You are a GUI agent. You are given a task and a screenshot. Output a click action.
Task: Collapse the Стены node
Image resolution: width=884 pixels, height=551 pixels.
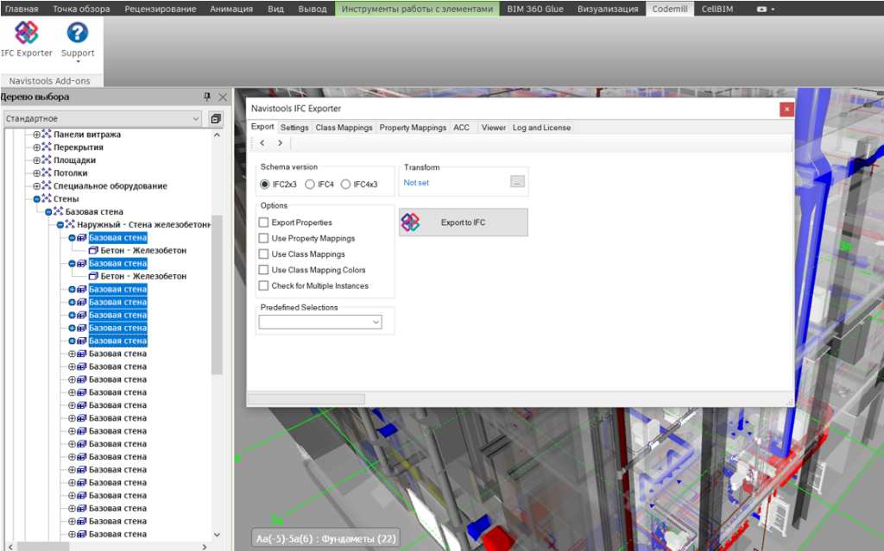coord(36,199)
